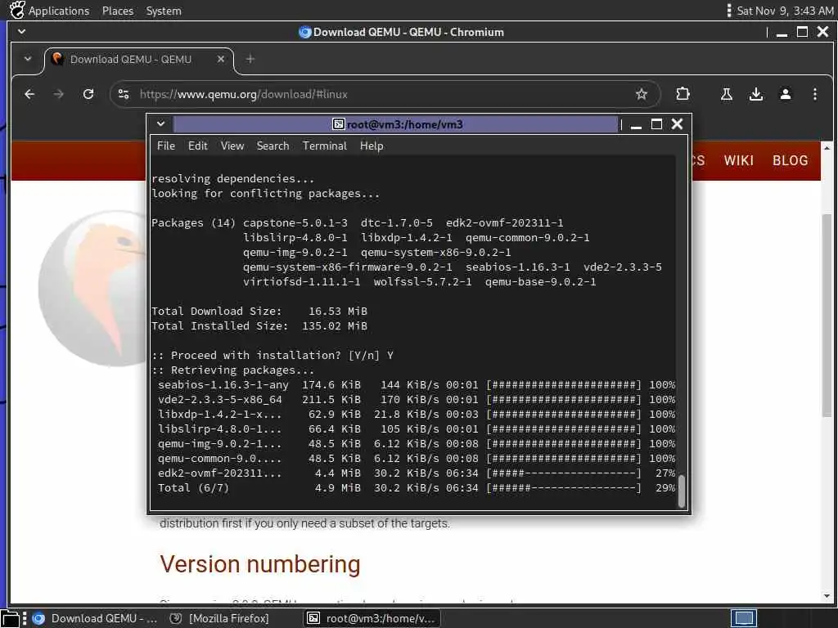Go back in Chromium browser
Screen dimensions: 838x628
pos(29,95)
